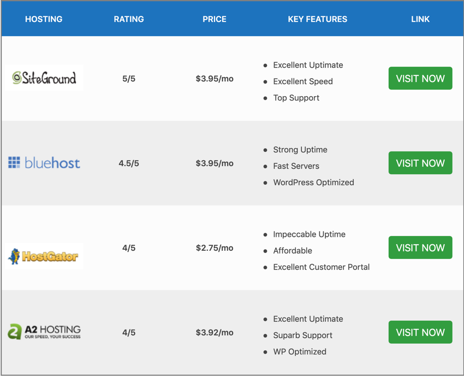Select the PRICE column header

click(x=215, y=19)
